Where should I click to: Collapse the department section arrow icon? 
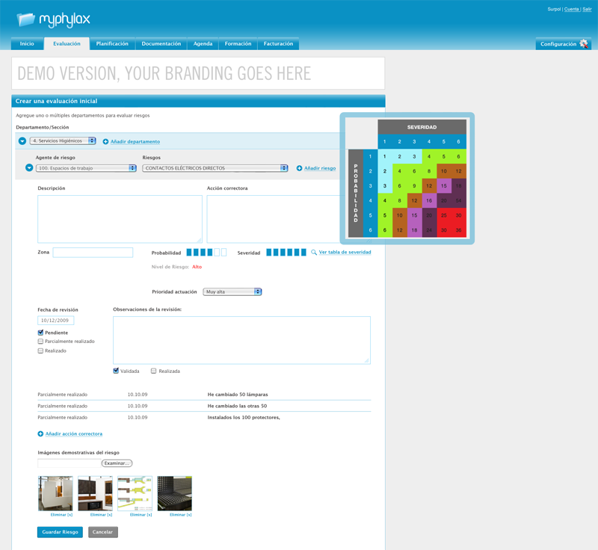coord(22,141)
